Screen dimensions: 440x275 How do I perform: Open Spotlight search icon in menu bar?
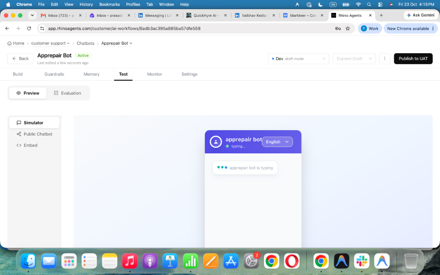click(x=369, y=4)
